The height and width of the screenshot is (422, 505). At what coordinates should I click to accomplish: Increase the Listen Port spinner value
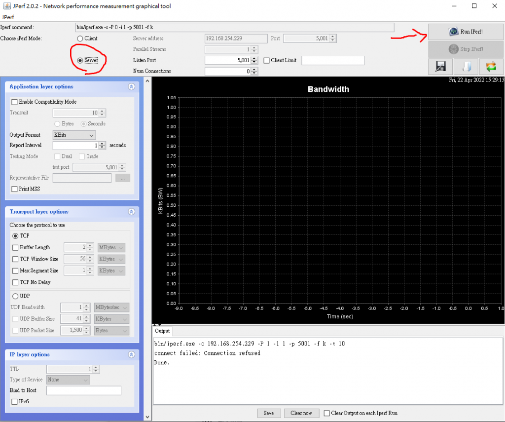click(254, 58)
